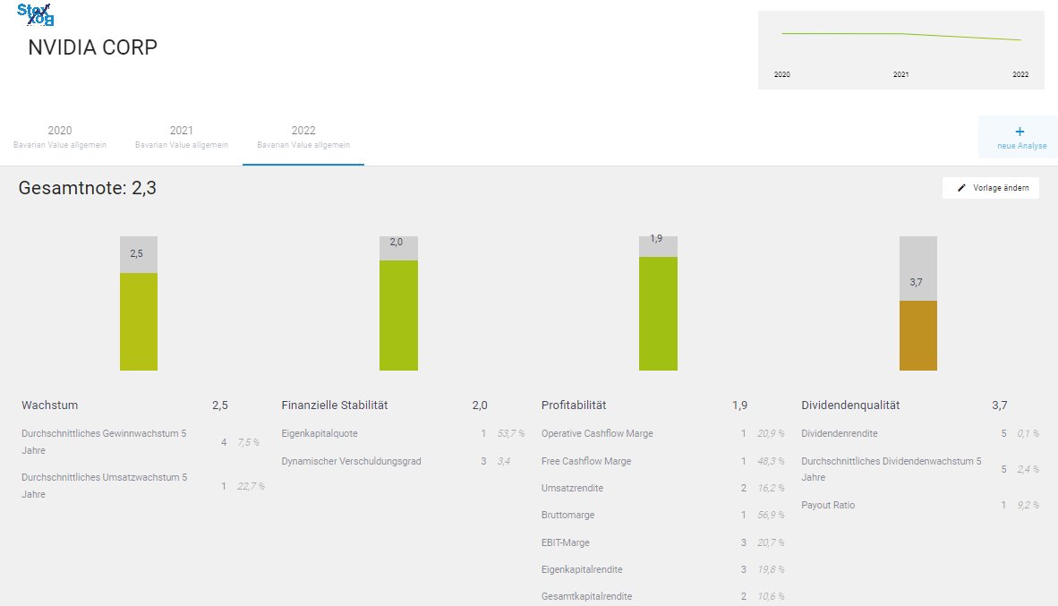Screen dimensions: 1058x606
Task: Click the Wachstum category heading
Action: tap(49, 405)
